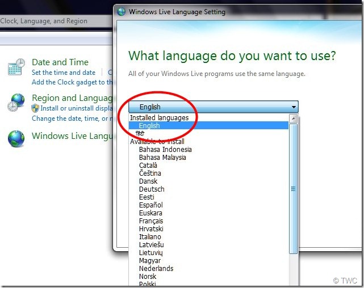Select Euskara in the language list
This screenshot has width=364, height=288.
[209, 213]
